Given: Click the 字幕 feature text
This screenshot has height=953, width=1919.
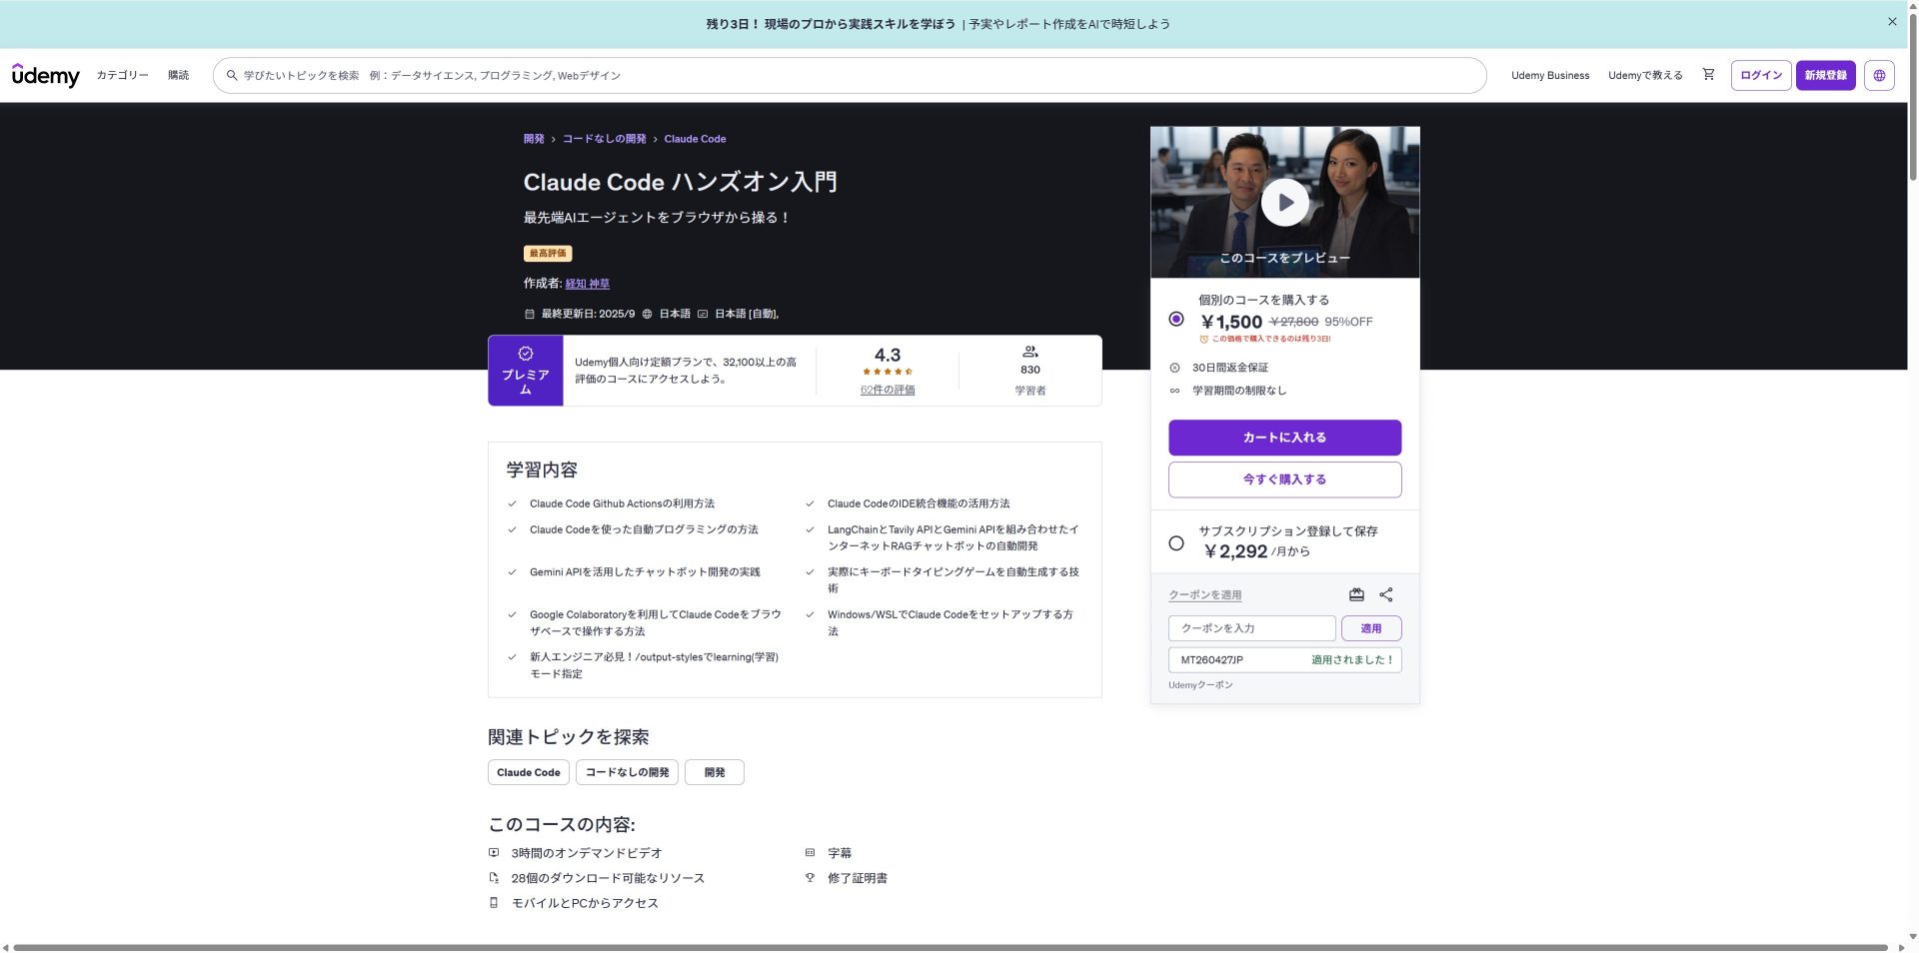Looking at the screenshot, I should (x=840, y=853).
